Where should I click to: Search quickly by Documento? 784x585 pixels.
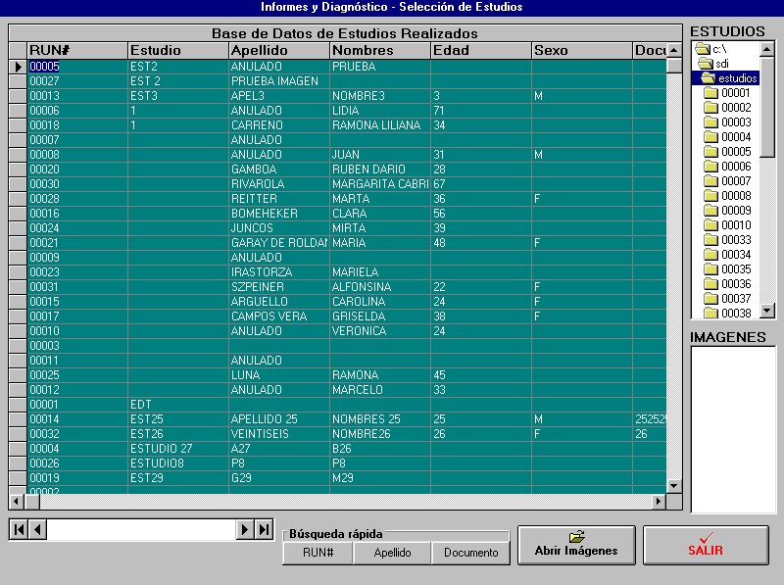[x=470, y=553]
